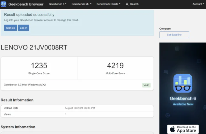Click the Views count value 1
The width and height of the screenshot is (206, 134).
coord(66,115)
